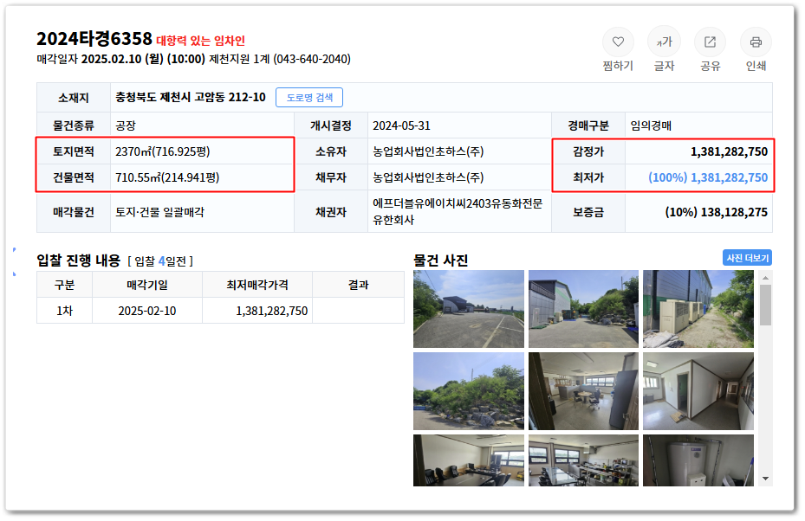The height and width of the screenshot is (521, 805).
Task: Click the case number 2024타경6358
Action: (x=94, y=39)
